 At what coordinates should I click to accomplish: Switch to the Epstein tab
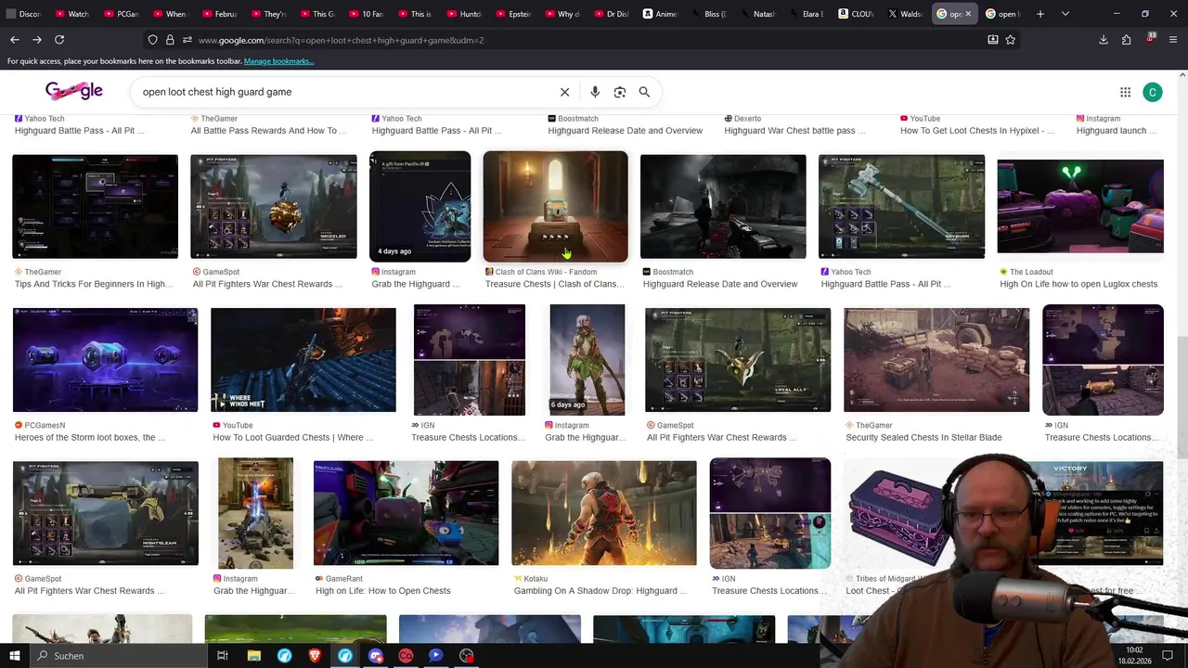[x=512, y=14]
